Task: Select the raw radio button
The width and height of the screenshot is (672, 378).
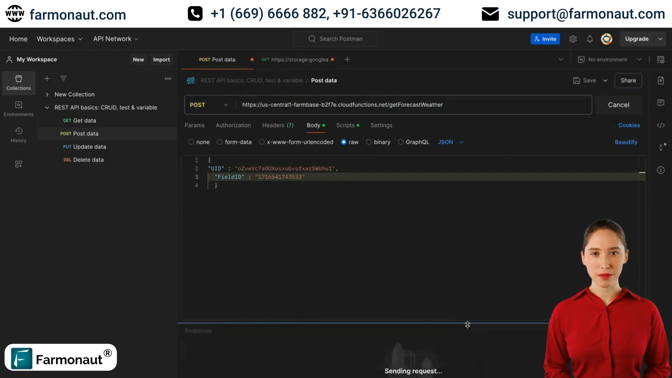Action: [343, 142]
